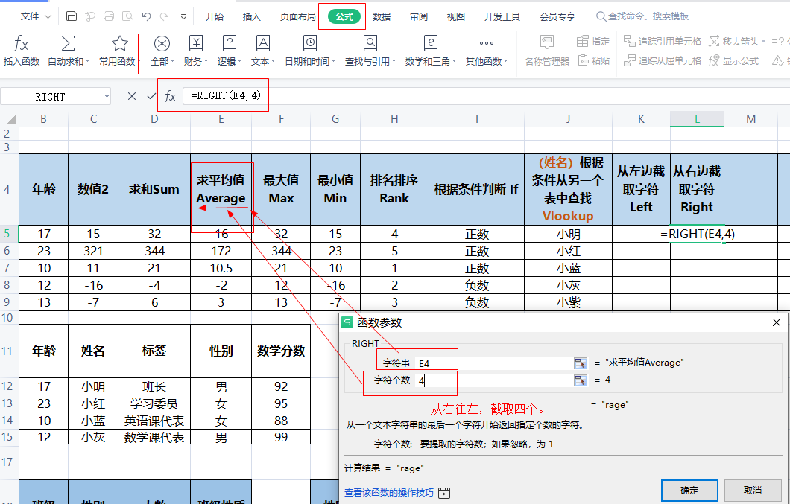Select the 数学课代表 cell
790x504 pixels.
point(154,437)
